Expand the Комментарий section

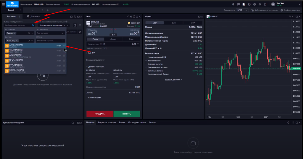pyautogui.click(x=94, y=98)
